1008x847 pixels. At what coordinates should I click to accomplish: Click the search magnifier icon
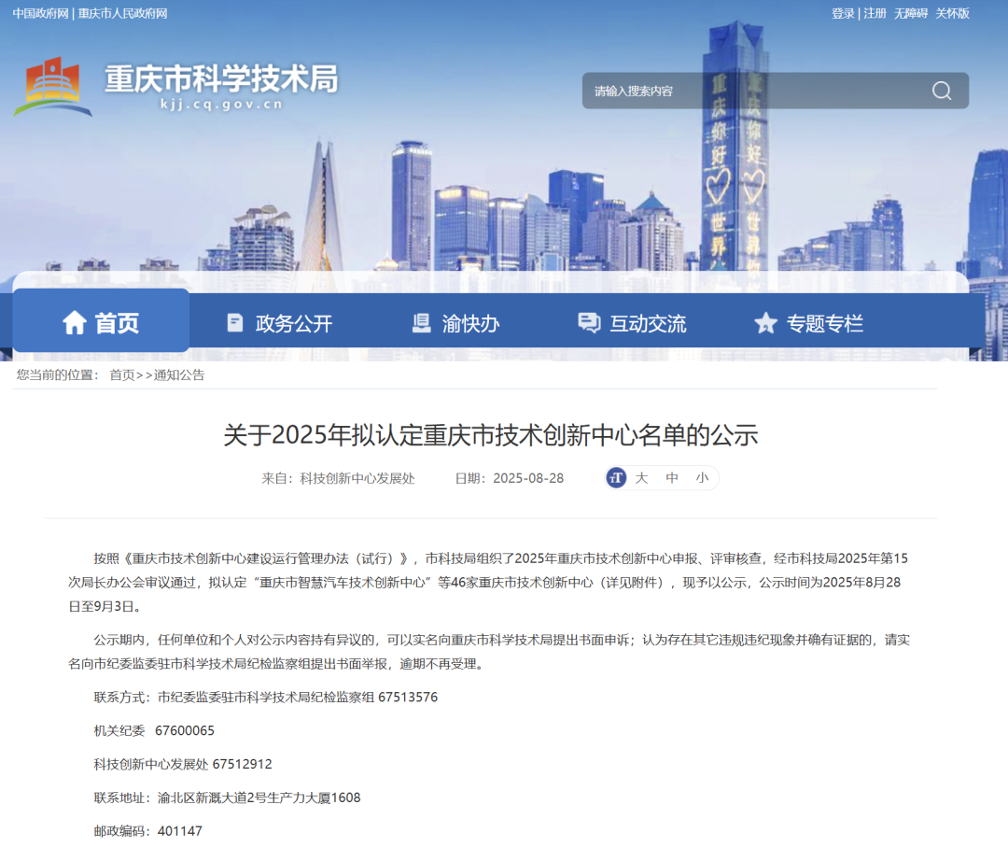click(x=942, y=91)
